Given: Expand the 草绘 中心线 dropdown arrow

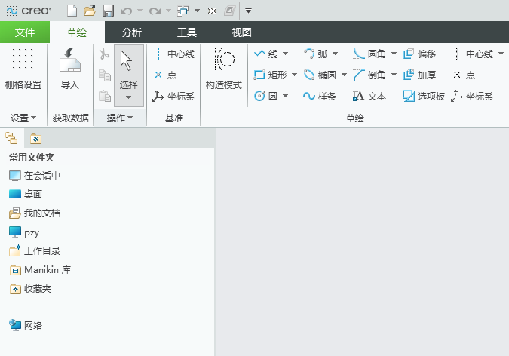Looking at the screenshot, I should [501, 54].
